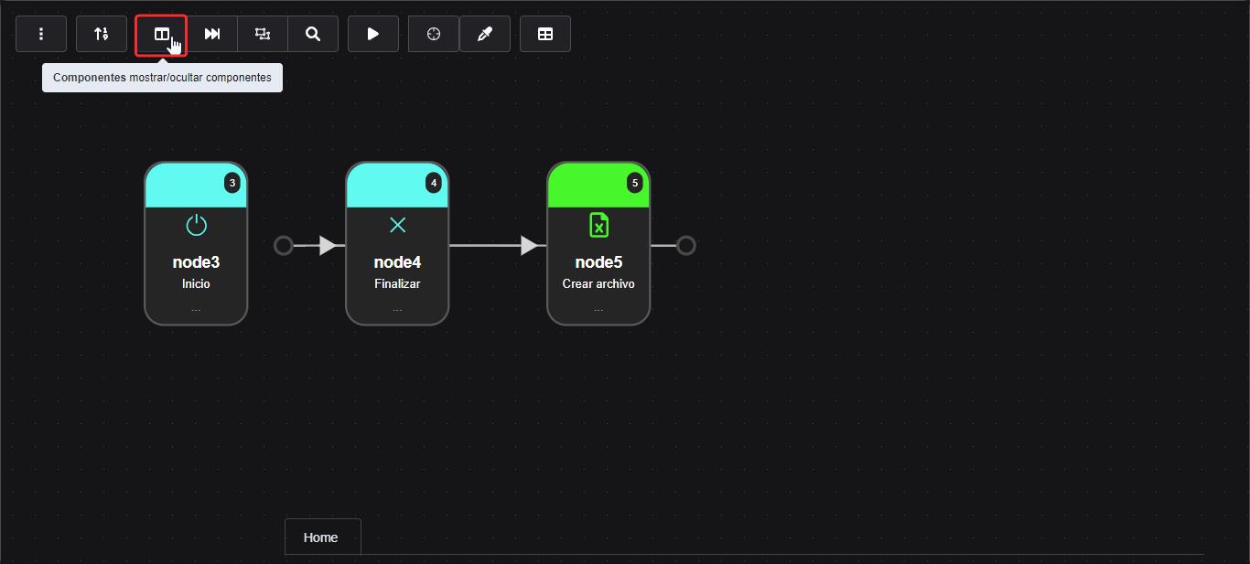Select the eyedropper color picker tool
This screenshot has height=564, width=1250.
pos(485,34)
